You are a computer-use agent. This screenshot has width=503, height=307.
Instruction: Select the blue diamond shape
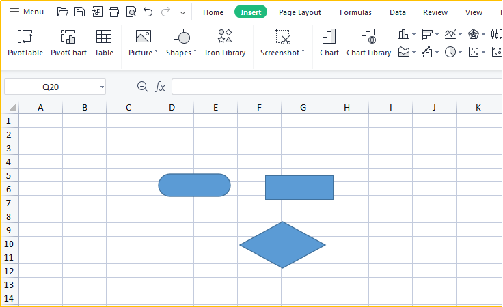click(x=282, y=245)
